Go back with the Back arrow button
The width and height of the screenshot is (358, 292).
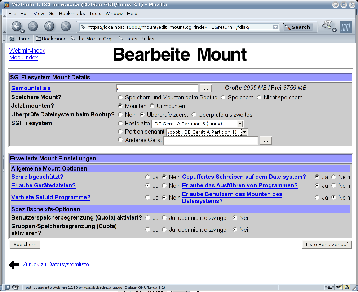coord(17,26)
